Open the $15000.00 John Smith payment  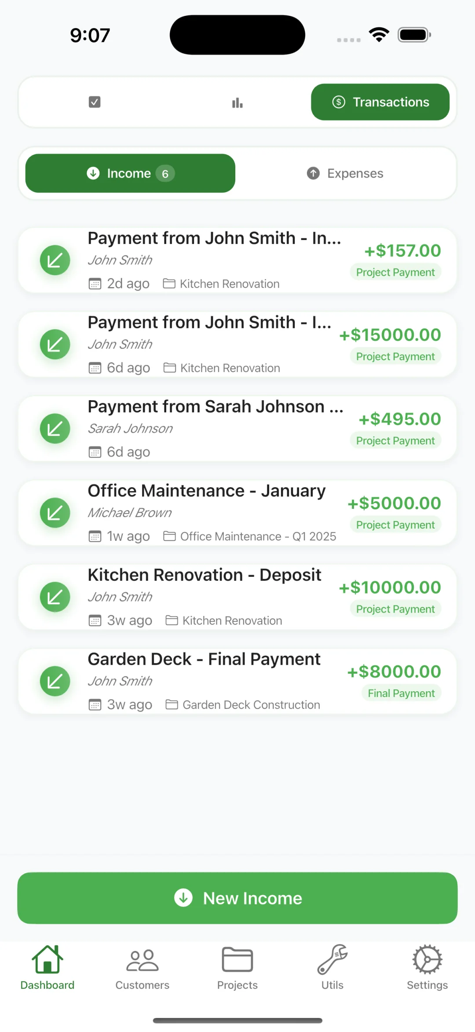coord(237,344)
